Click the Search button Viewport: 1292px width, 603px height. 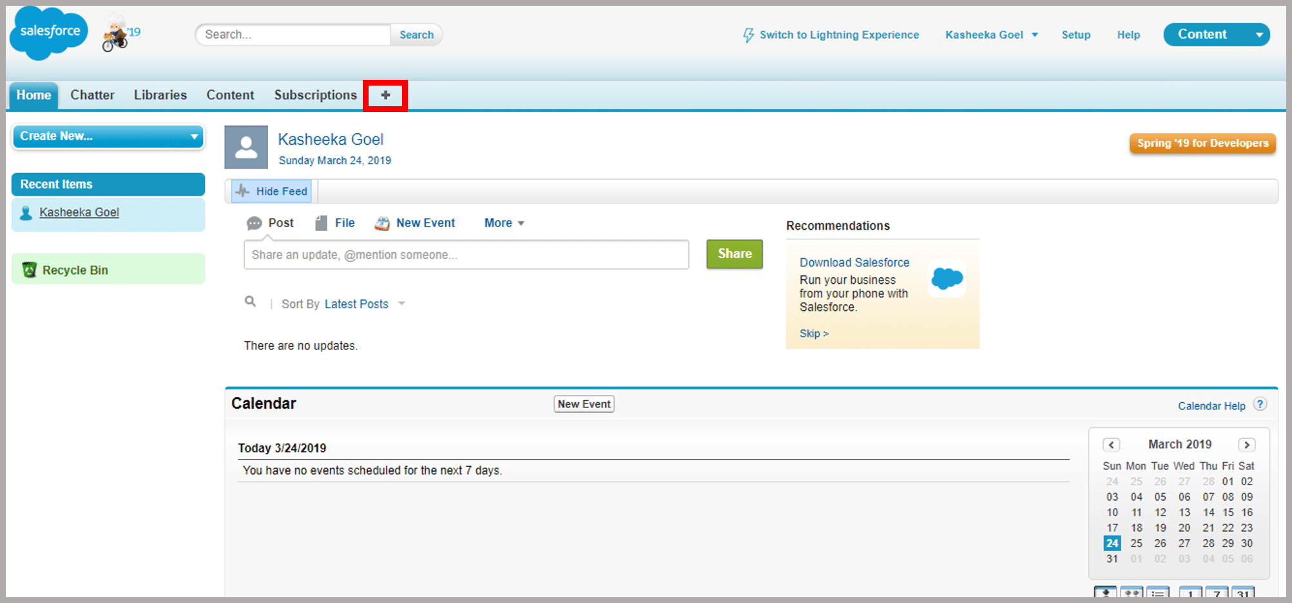[416, 35]
